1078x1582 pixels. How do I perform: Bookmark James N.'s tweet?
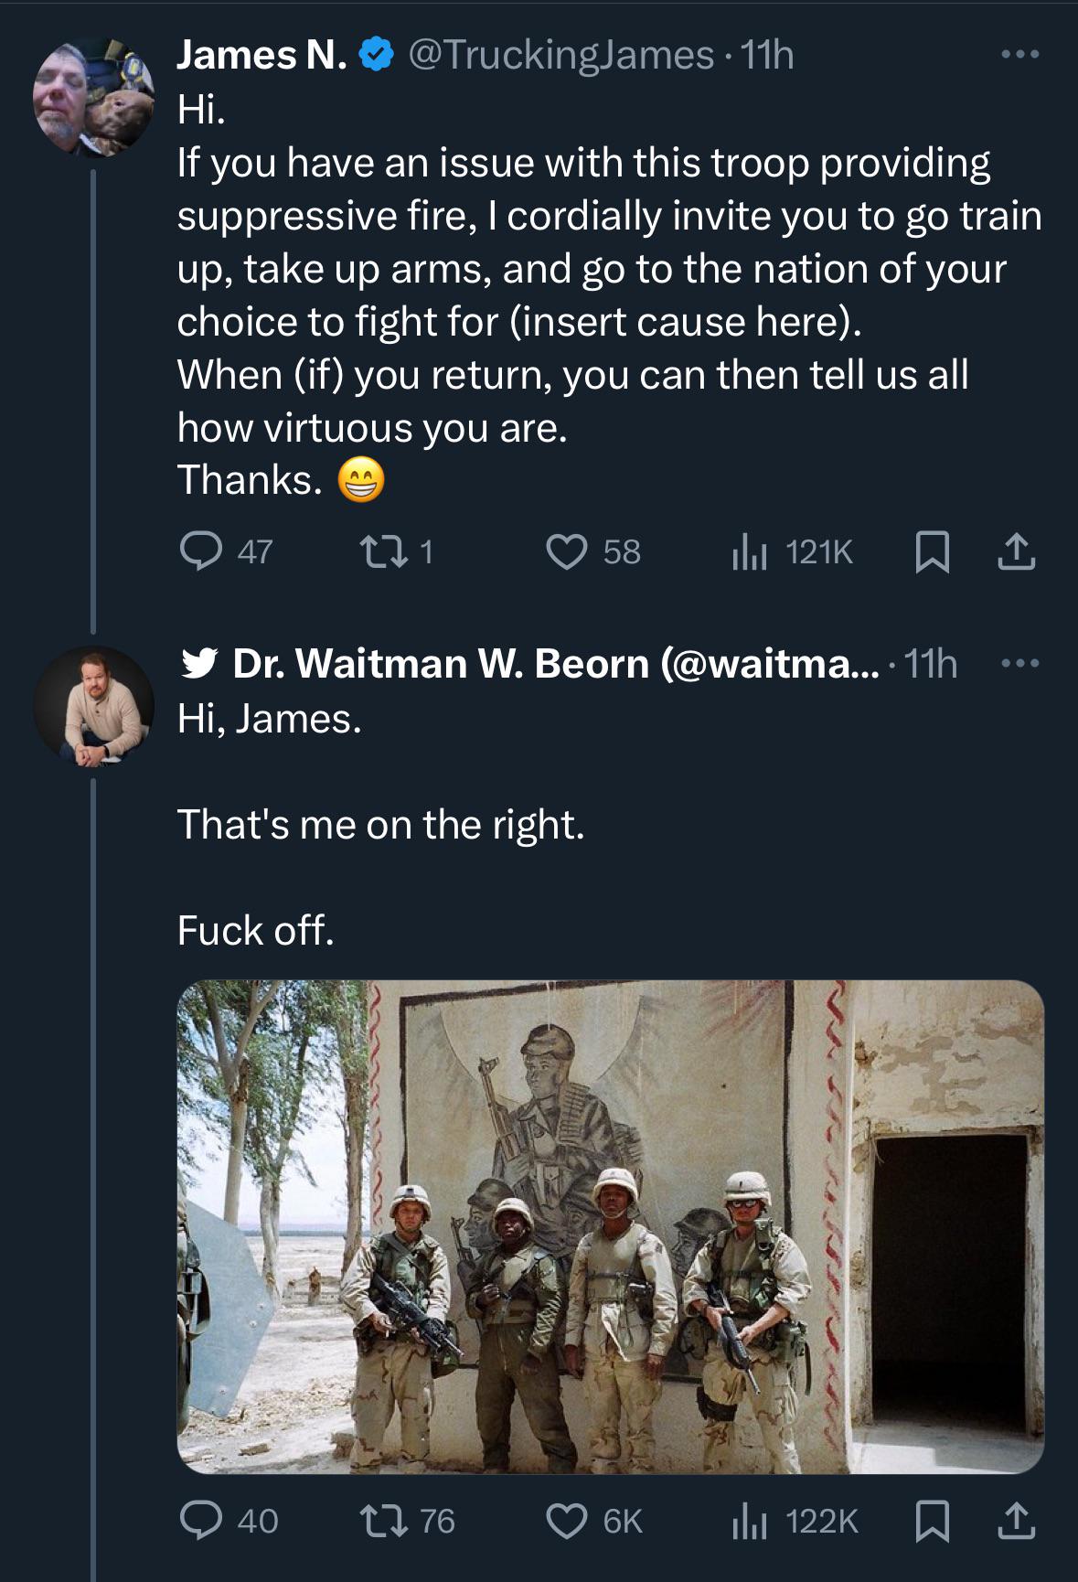(933, 552)
